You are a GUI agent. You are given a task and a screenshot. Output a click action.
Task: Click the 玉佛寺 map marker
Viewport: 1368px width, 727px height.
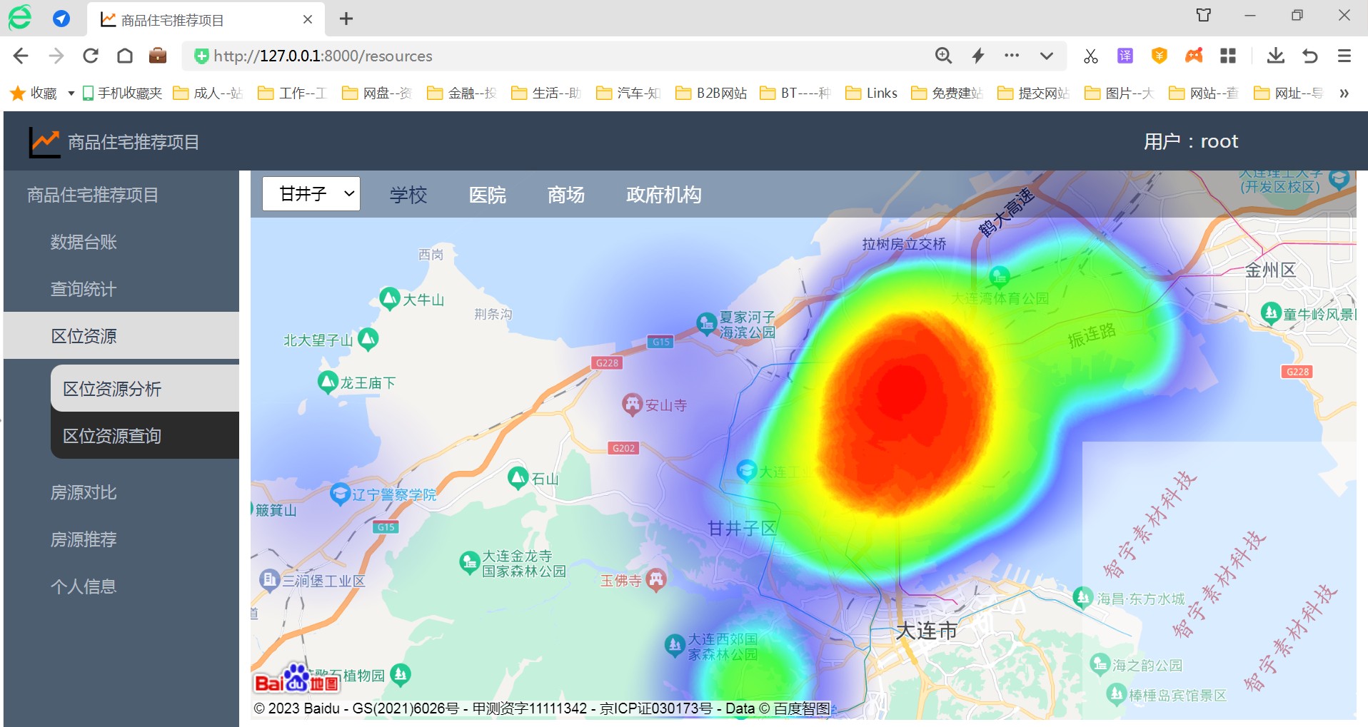[656, 580]
